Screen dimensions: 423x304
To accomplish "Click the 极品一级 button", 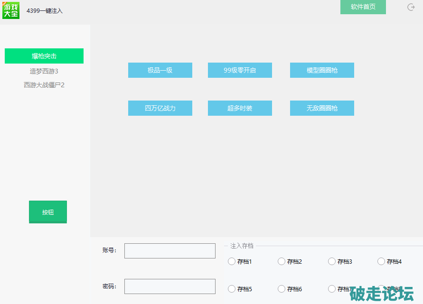I will (x=160, y=70).
